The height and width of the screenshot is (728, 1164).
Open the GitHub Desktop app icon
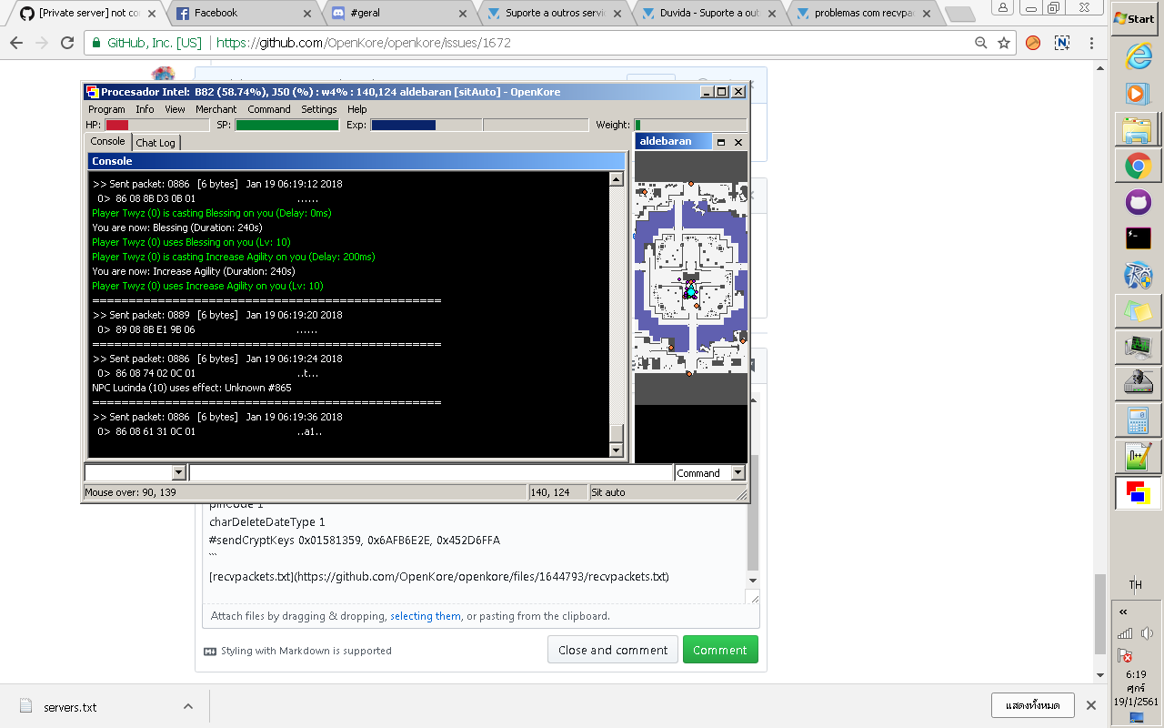click(1138, 202)
